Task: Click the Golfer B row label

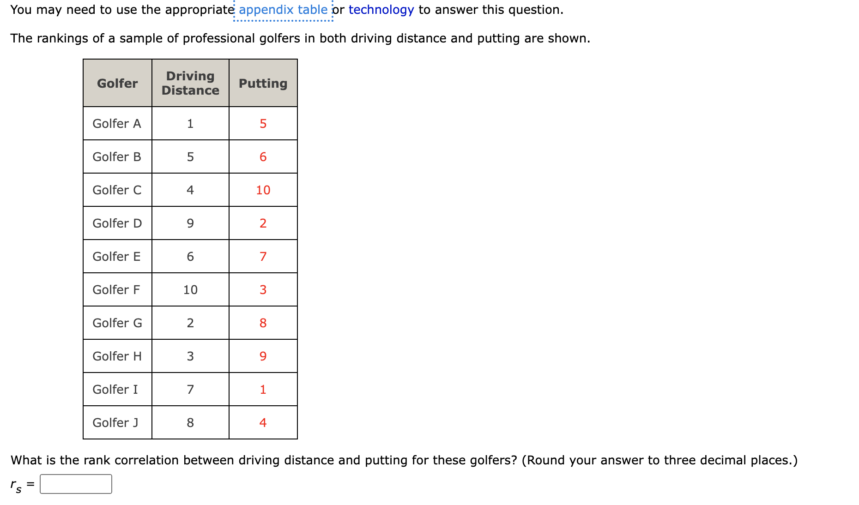Action: 117,156
